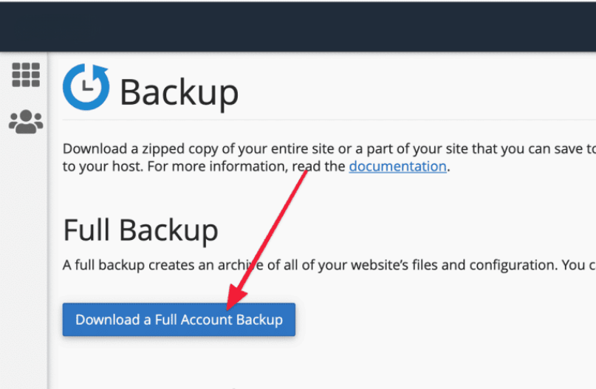Click blank area below the download button
The height and width of the screenshot is (389, 596).
click(x=179, y=365)
